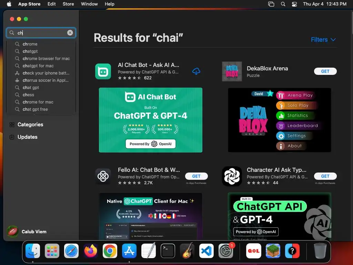Select the "chess" suggestion
This screenshot has height=265, width=353.
tap(41, 95)
